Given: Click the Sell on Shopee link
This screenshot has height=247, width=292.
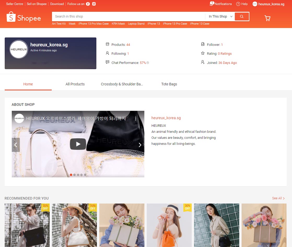Looking at the screenshot, I should (37, 4).
